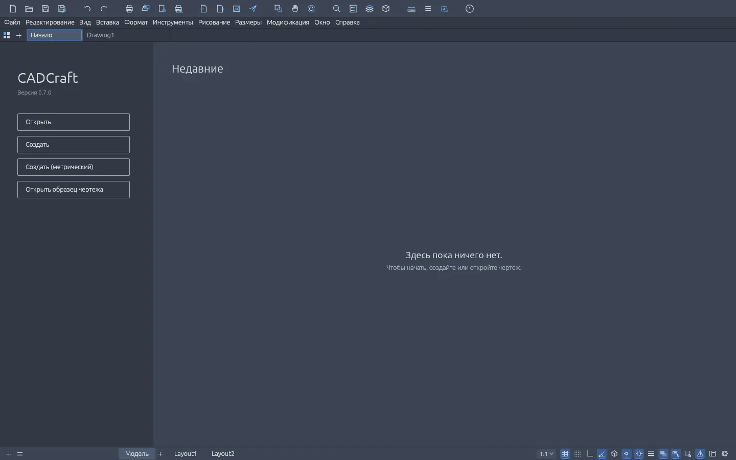Open the Справка menu
Viewport: 736px width, 460px height.
pyautogui.click(x=348, y=22)
